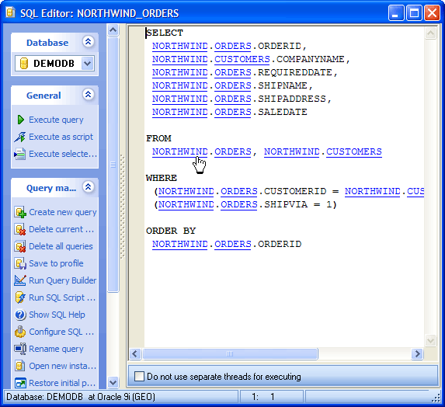Screen dimensions: 445x407
Task: Click the ORDER BY keyword
Action: pos(171,231)
